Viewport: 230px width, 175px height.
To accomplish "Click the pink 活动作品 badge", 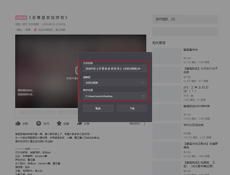I will (x=21, y=18).
